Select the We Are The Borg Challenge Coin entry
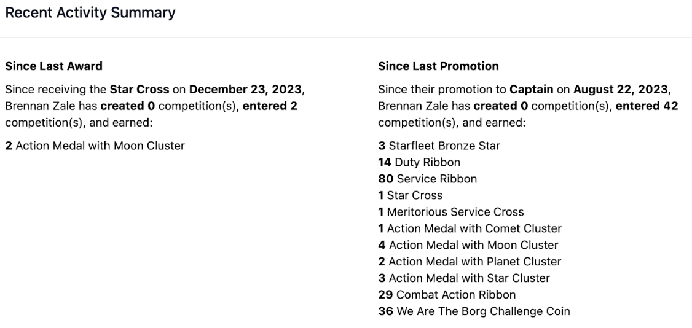Screen dimensions: 692x328 click(474, 311)
